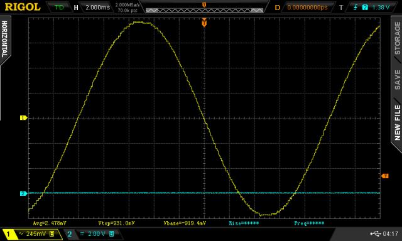The height and width of the screenshot is (241, 402).
Task: Click the rising edge trigger icon
Action: pyautogui.click(x=356, y=7)
